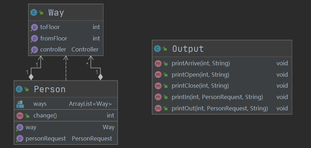Click the class icon beside Way

[34, 13]
